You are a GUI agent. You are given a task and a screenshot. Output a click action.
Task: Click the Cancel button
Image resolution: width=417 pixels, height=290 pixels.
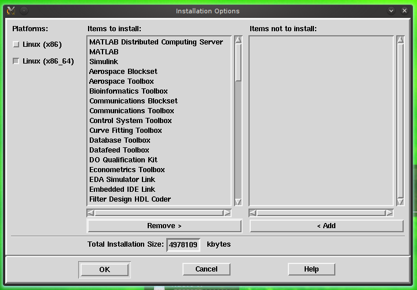tap(206, 269)
